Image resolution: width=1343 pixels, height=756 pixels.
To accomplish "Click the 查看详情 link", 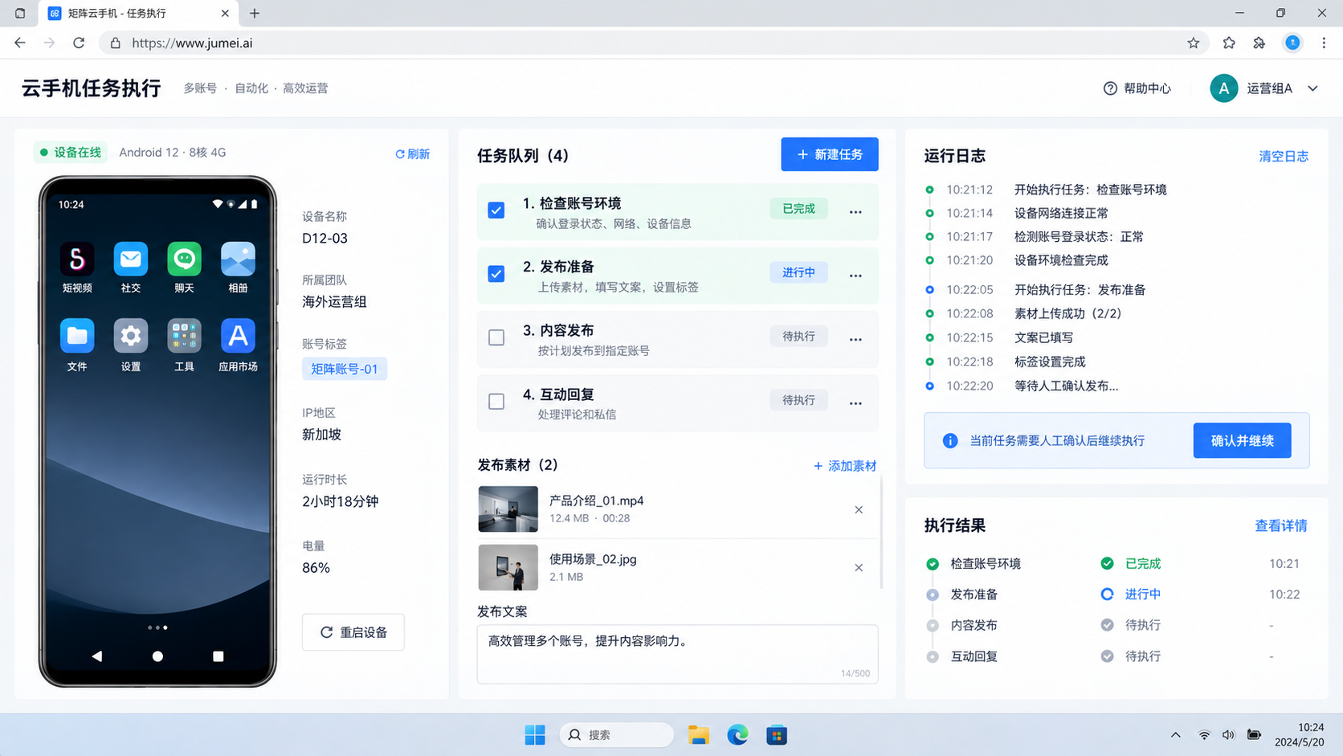I will point(1281,525).
